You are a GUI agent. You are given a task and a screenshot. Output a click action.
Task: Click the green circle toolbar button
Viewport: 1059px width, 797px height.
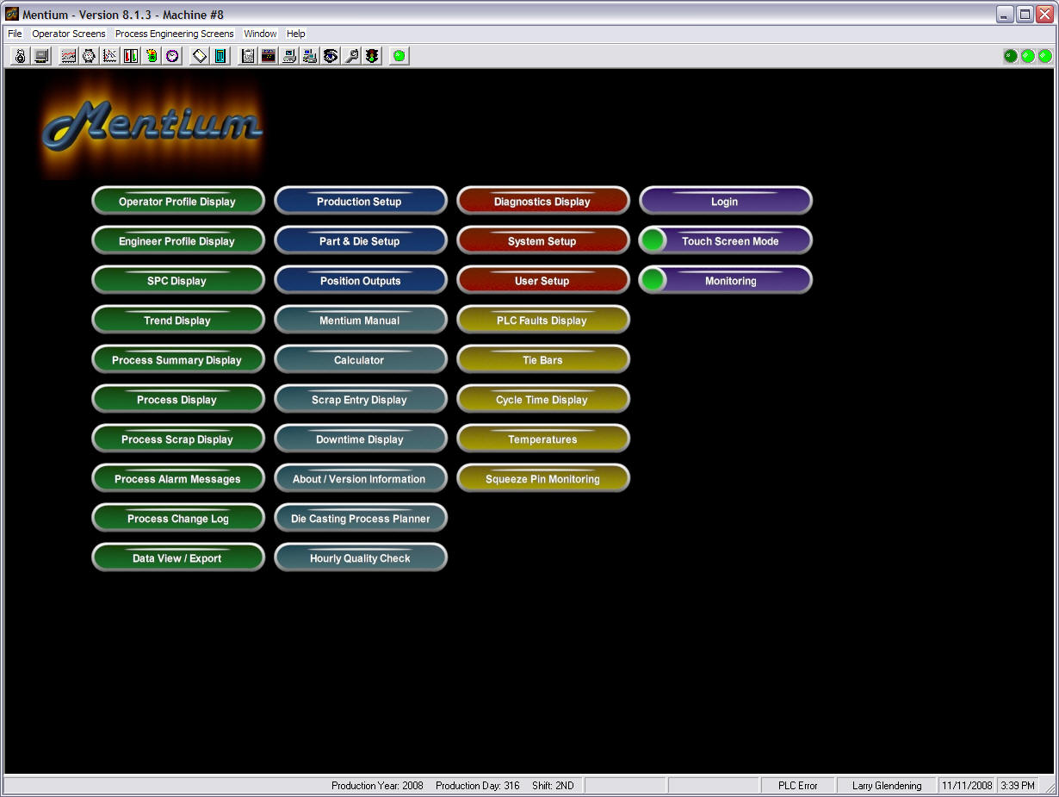pyautogui.click(x=399, y=56)
